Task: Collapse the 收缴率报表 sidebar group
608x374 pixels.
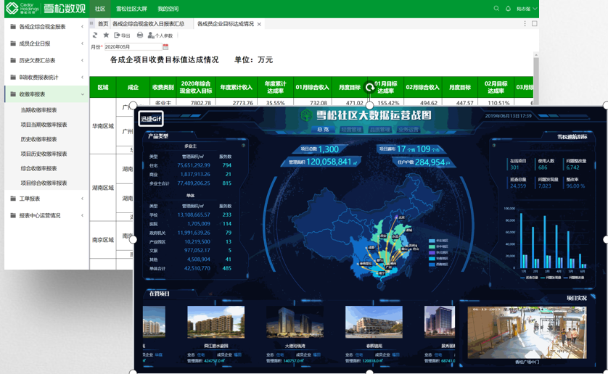Action: 46,94
